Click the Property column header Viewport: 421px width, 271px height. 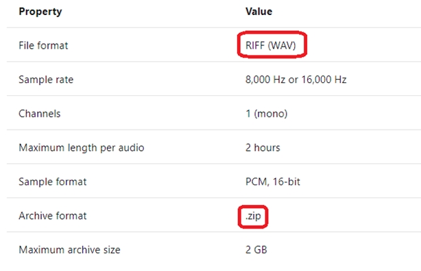click(x=40, y=12)
